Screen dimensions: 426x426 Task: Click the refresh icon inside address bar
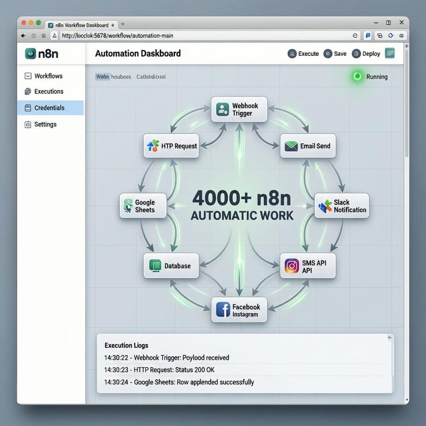[x=355, y=35]
